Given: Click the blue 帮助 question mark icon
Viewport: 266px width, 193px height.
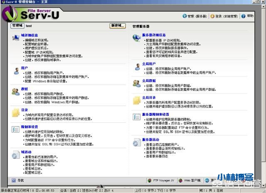Looking at the screenshot, I should click(243, 16).
